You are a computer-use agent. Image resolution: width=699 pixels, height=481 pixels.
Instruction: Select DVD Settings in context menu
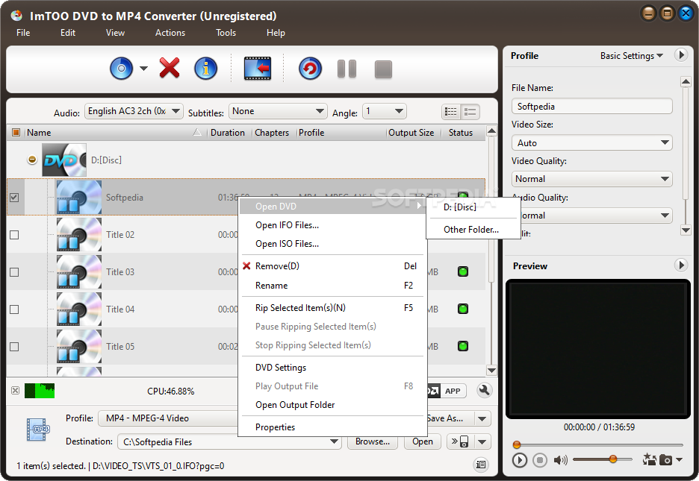(x=332, y=368)
